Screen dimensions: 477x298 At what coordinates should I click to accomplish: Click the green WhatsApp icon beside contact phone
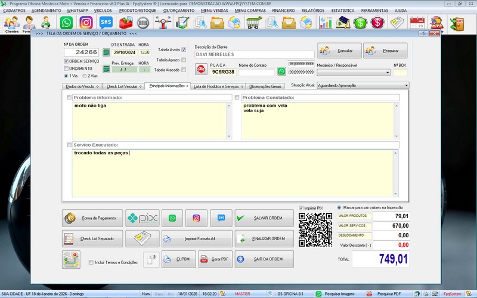[281, 72]
